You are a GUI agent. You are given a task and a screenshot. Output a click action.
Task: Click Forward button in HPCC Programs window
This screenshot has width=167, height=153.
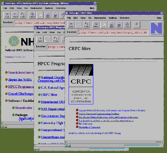48,39
